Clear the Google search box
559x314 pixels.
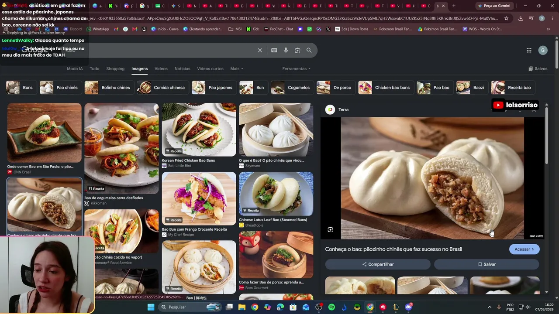point(260,50)
